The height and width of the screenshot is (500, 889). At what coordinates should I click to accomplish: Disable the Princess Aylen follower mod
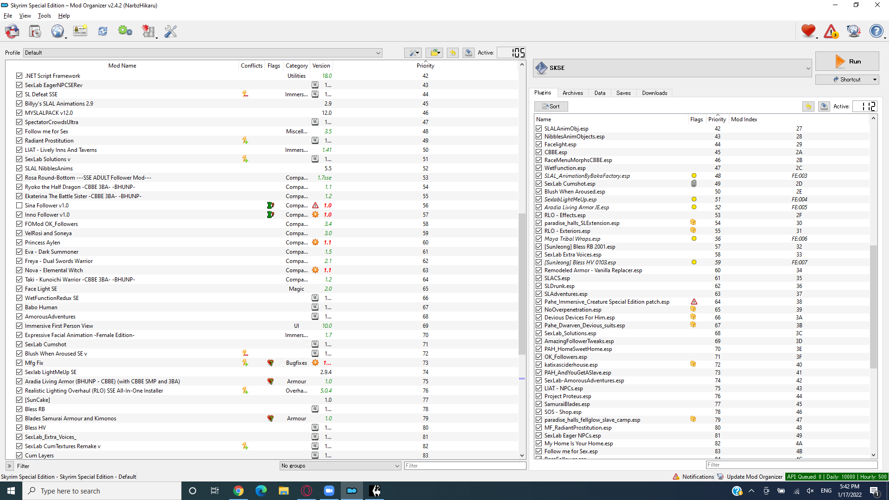pos(19,242)
